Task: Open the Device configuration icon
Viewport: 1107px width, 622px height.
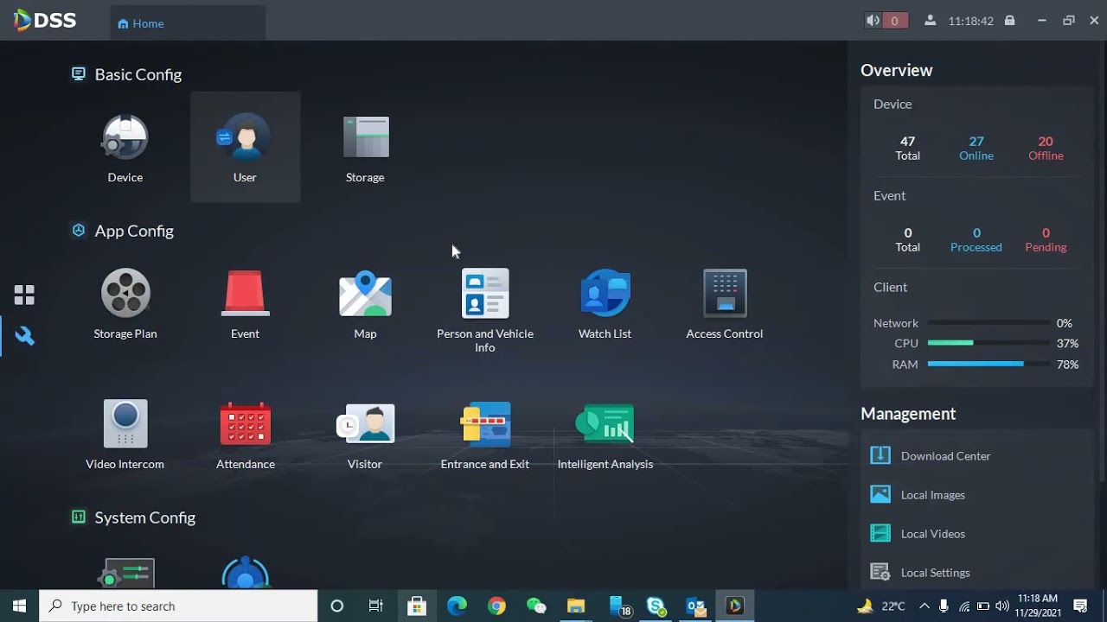Action: pyautogui.click(x=125, y=138)
